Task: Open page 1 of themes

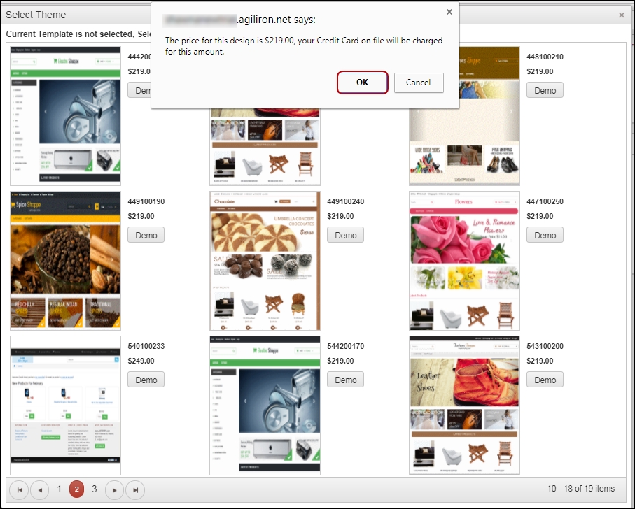Action: tap(59, 489)
